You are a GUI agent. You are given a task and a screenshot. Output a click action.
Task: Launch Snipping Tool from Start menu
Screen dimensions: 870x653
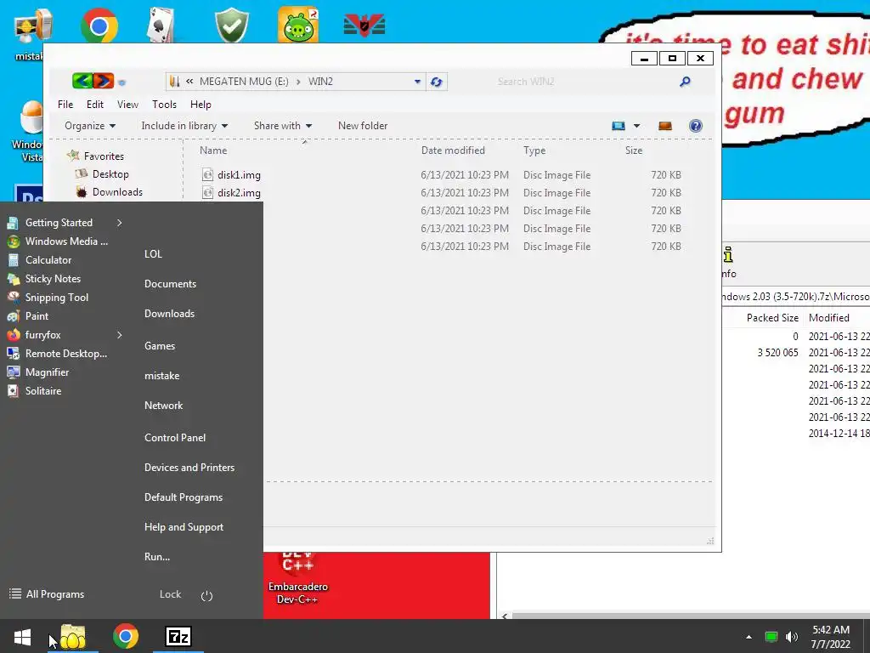click(57, 298)
